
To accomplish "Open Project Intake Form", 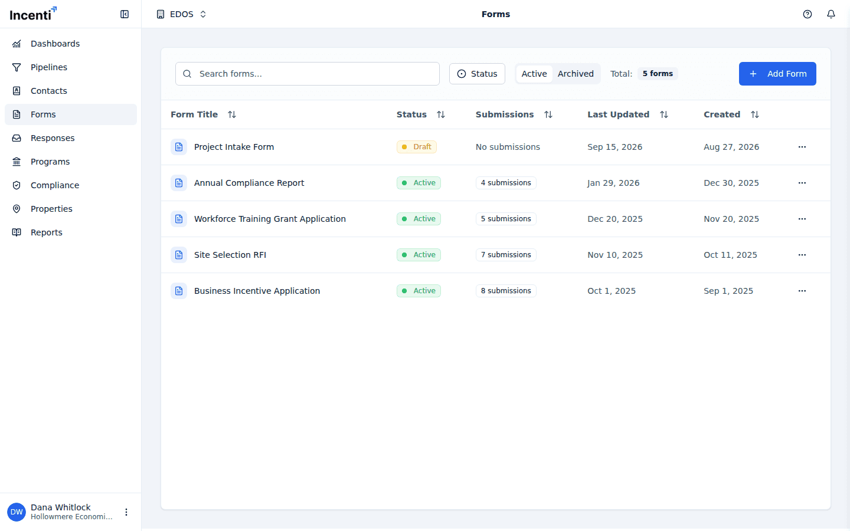I will 234,147.
